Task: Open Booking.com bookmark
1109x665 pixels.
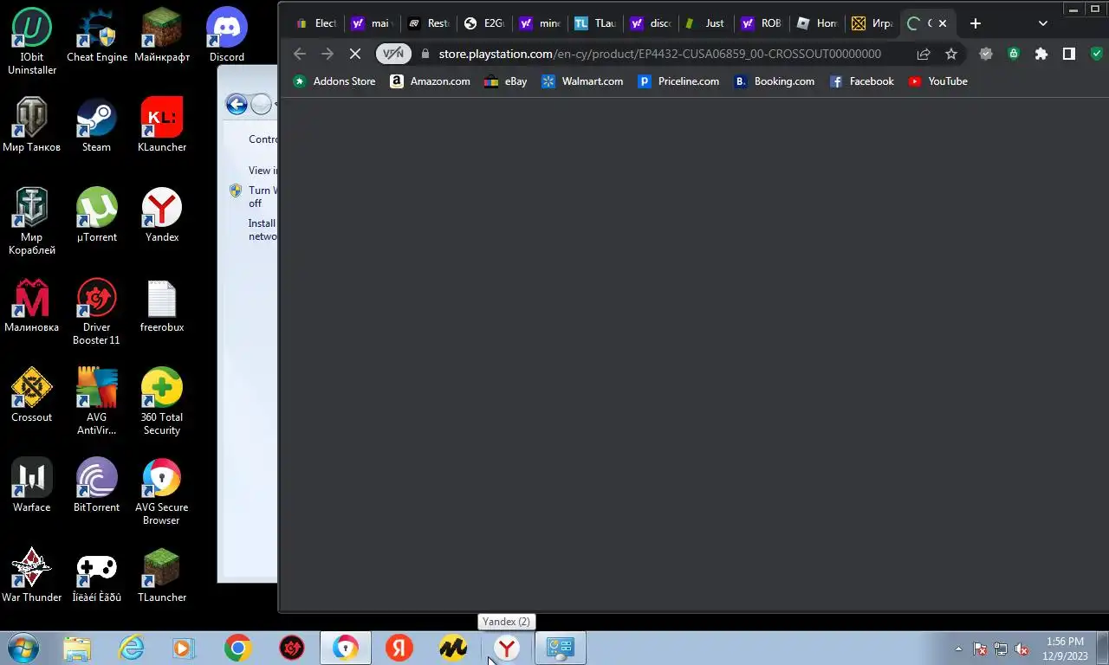Action: click(x=774, y=81)
